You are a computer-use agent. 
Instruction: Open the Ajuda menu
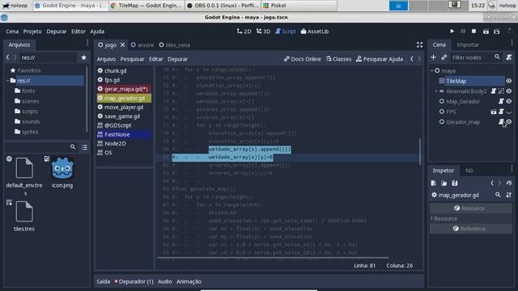pyautogui.click(x=97, y=32)
